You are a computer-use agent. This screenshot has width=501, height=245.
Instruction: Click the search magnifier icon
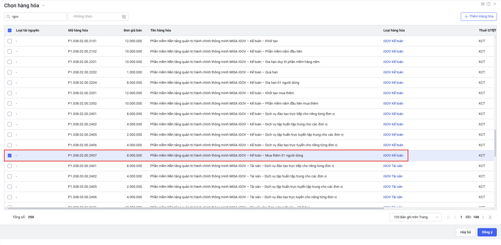coord(8,17)
